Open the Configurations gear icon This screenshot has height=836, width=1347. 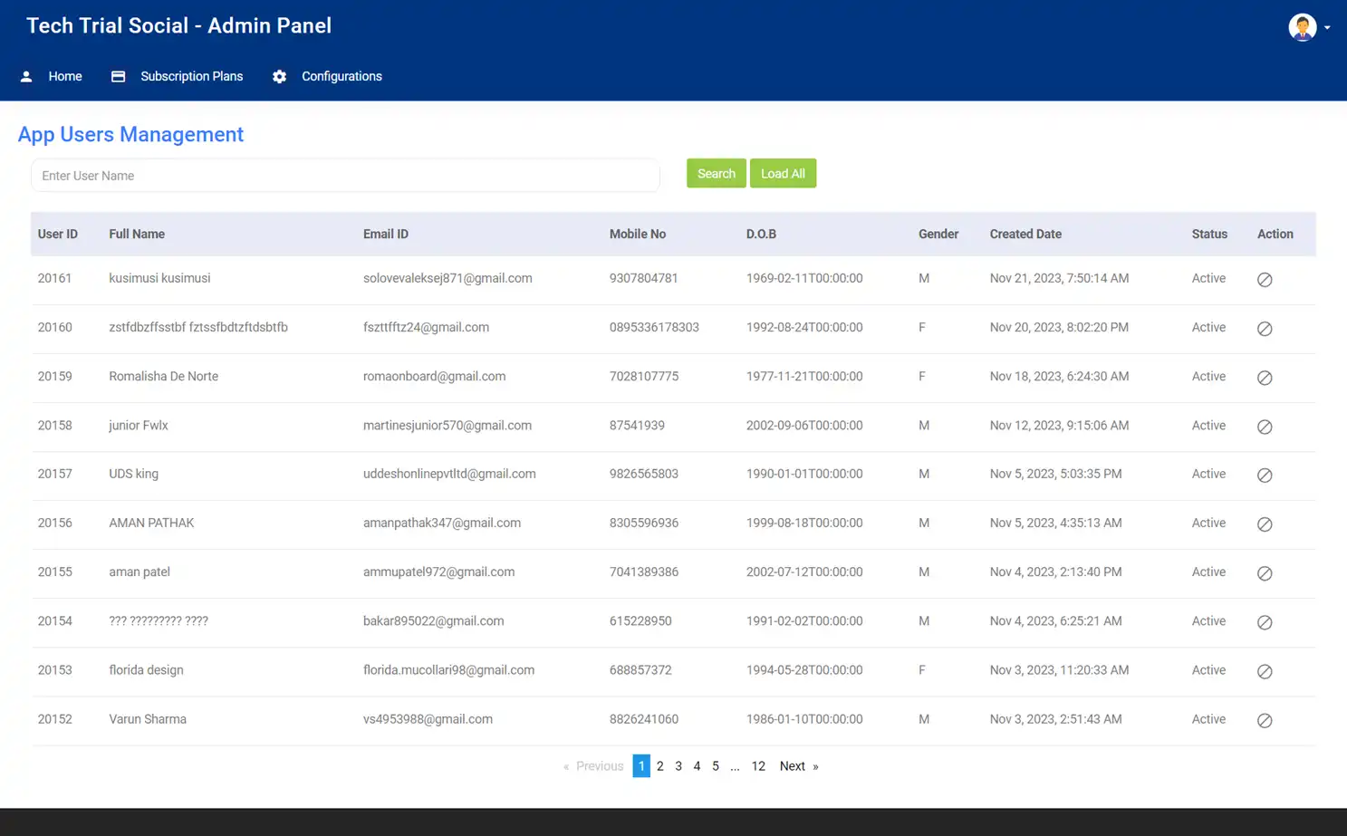click(279, 76)
